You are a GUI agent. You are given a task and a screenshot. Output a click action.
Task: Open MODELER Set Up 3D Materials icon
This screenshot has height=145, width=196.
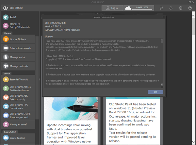click(6, 26)
